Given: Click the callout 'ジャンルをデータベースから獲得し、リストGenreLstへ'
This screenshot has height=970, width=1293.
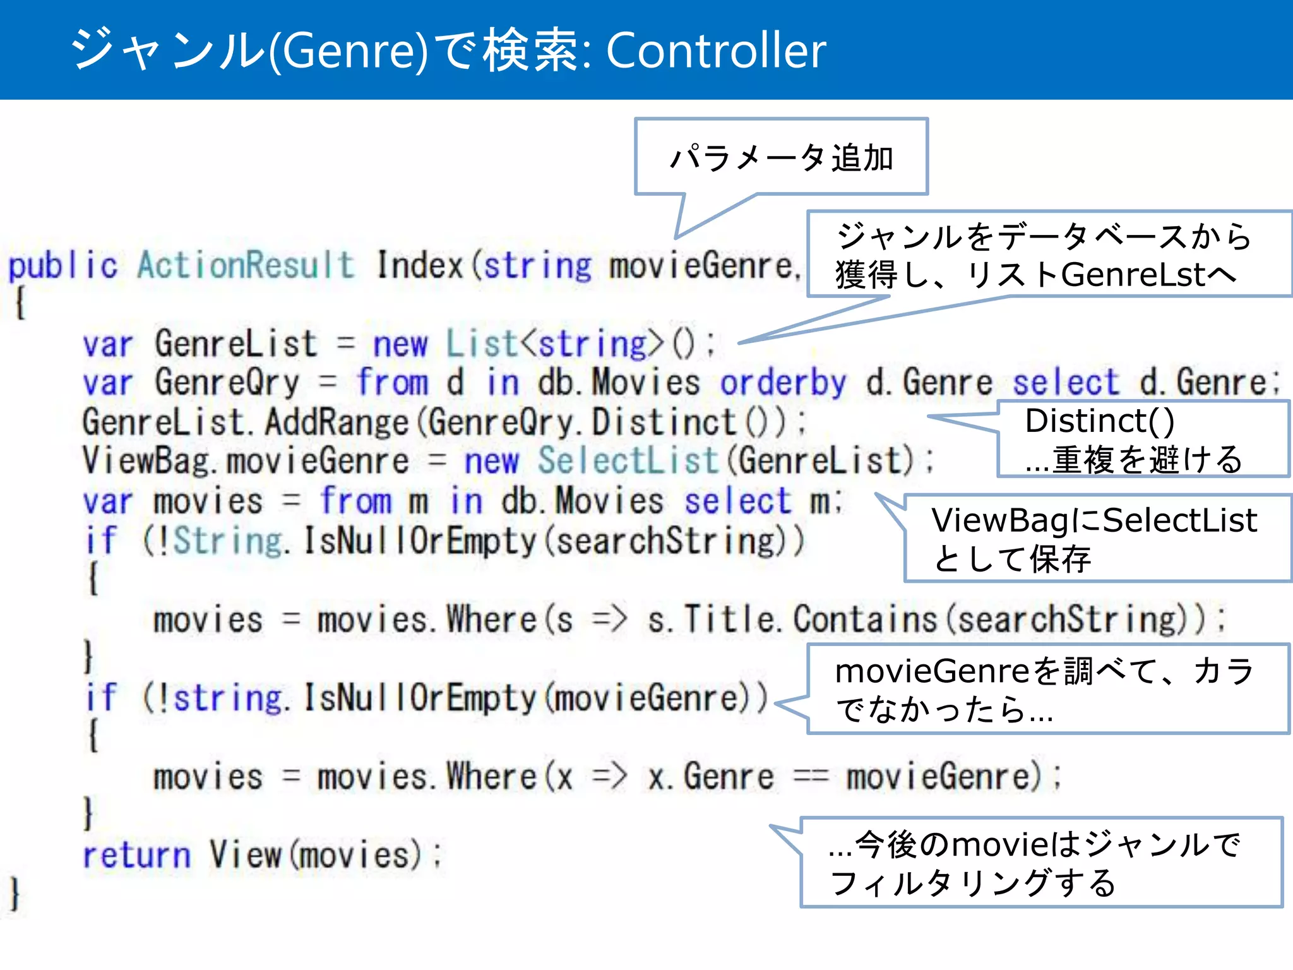Looking at the screenshot, I should pyautogui.click(x=1050, y=254).
